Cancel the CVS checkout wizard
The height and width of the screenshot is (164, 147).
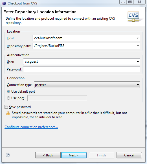click(129, 155)
